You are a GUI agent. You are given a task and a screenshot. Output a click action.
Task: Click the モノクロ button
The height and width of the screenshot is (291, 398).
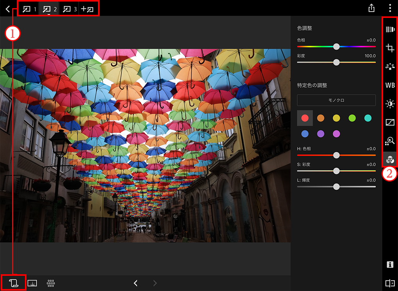click(x=336, y=100)
